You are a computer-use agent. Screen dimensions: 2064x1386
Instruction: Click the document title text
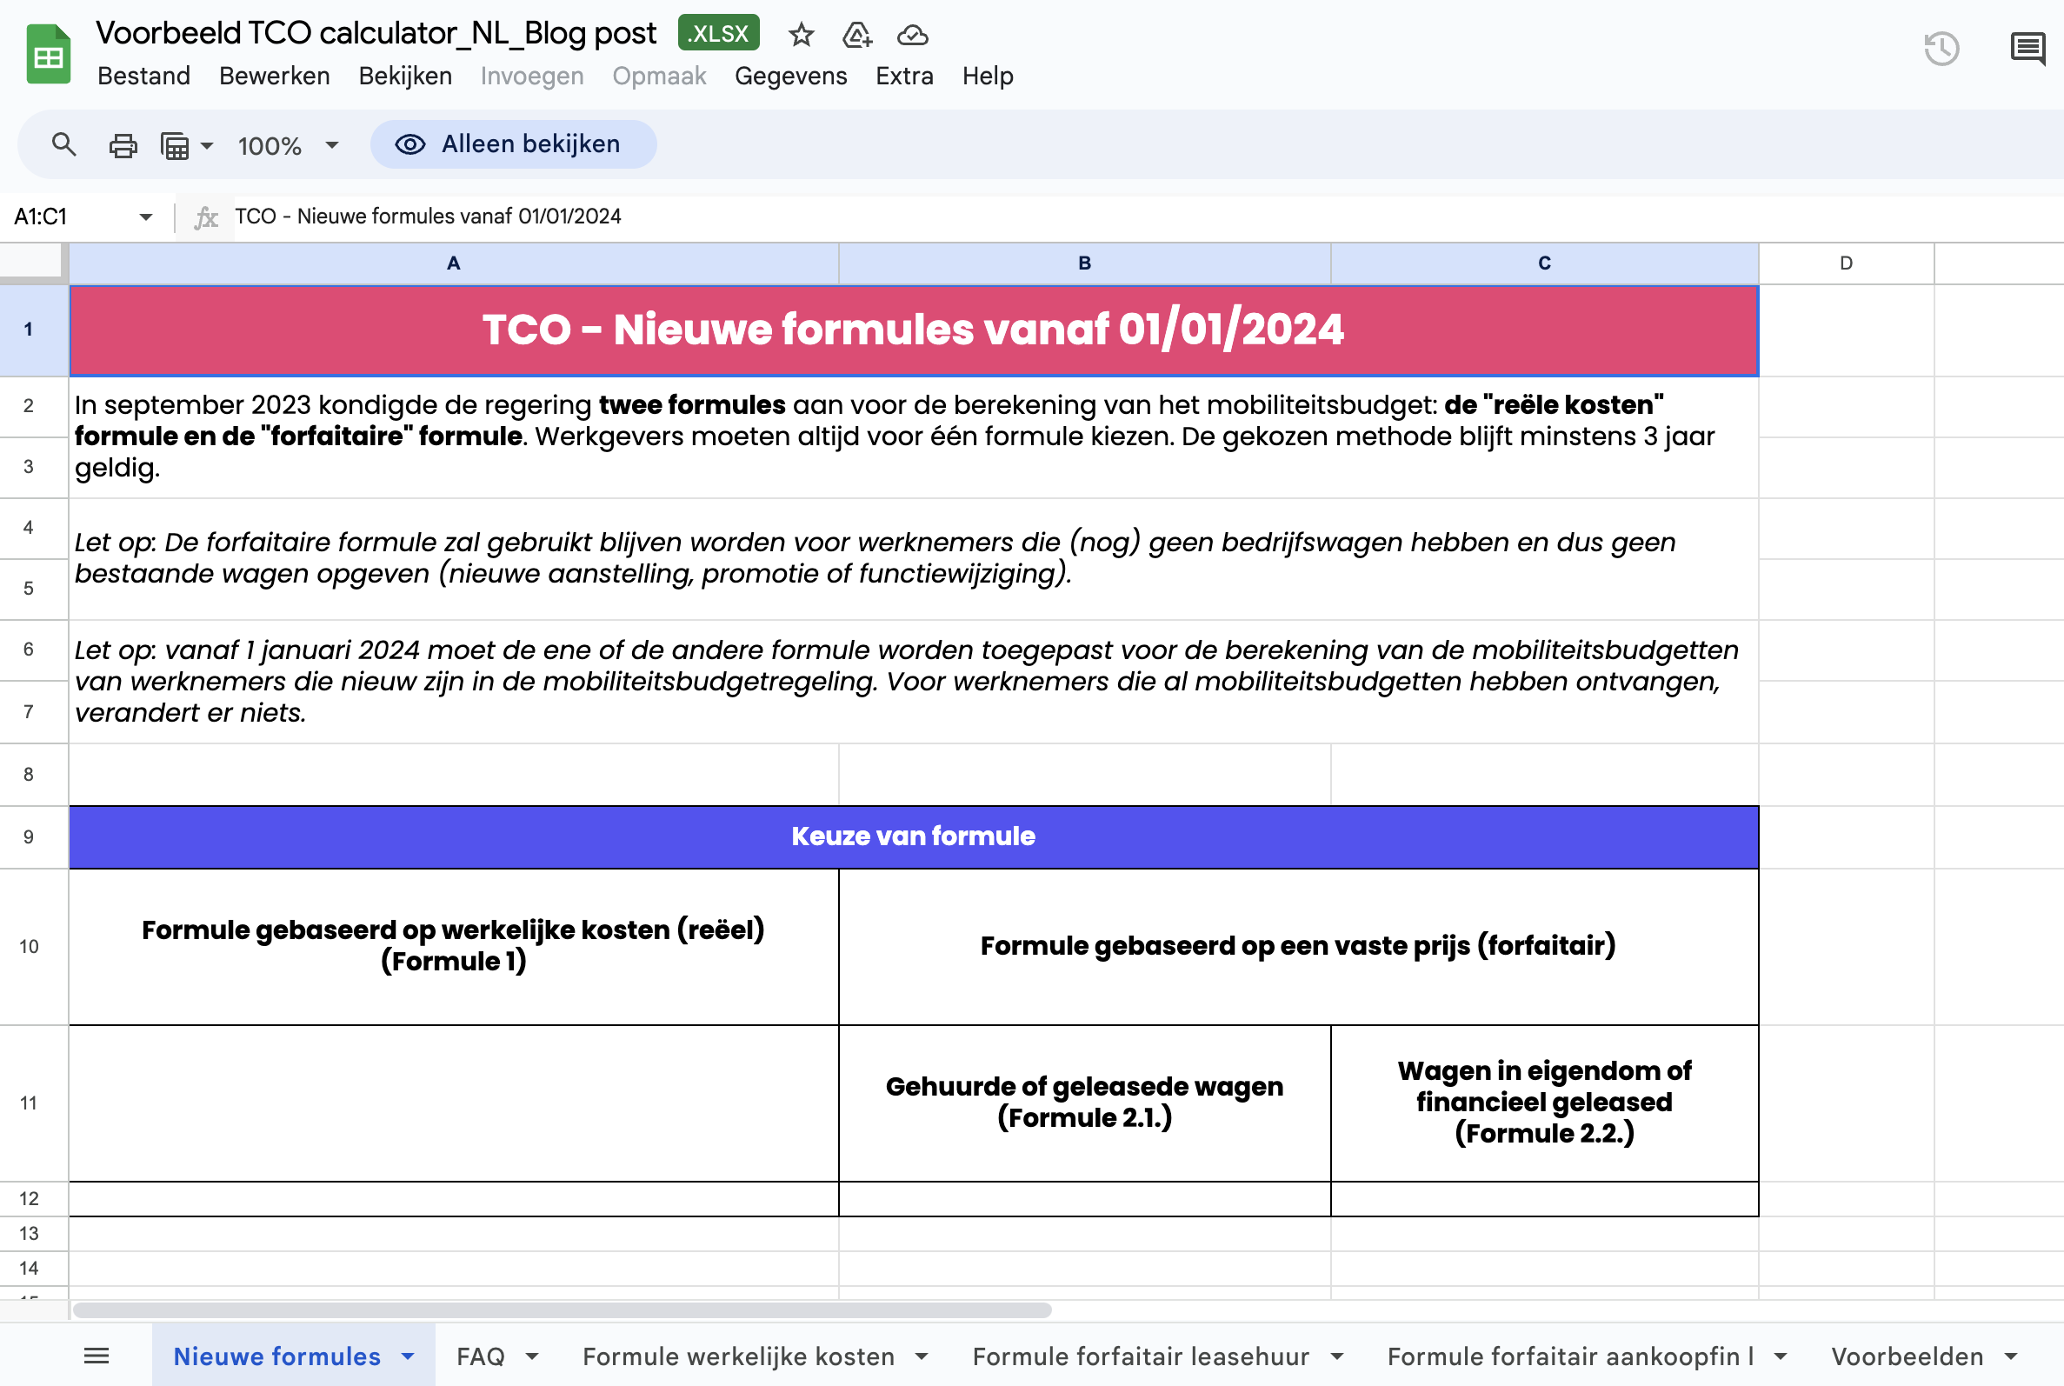click(x=376, y=34)
